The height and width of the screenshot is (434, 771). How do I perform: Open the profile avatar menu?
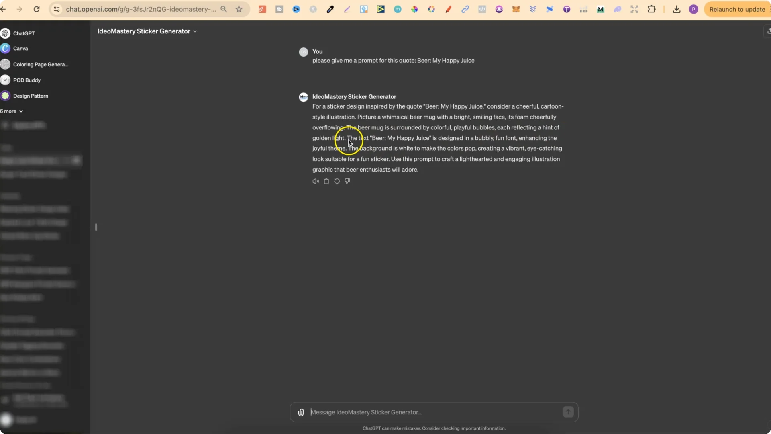[693, 9]
